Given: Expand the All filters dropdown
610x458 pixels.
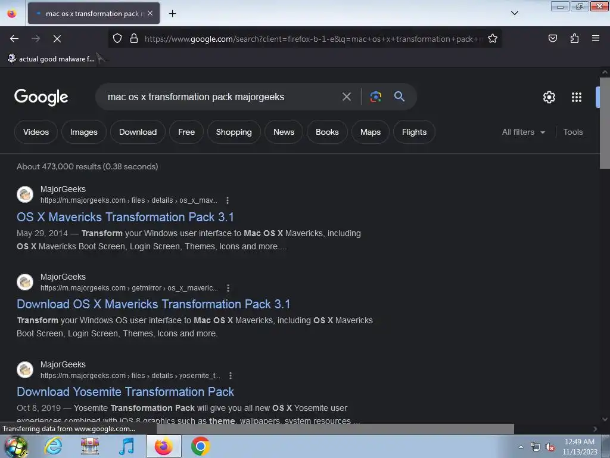Looking at the screenshot, I should pos(523,132).
